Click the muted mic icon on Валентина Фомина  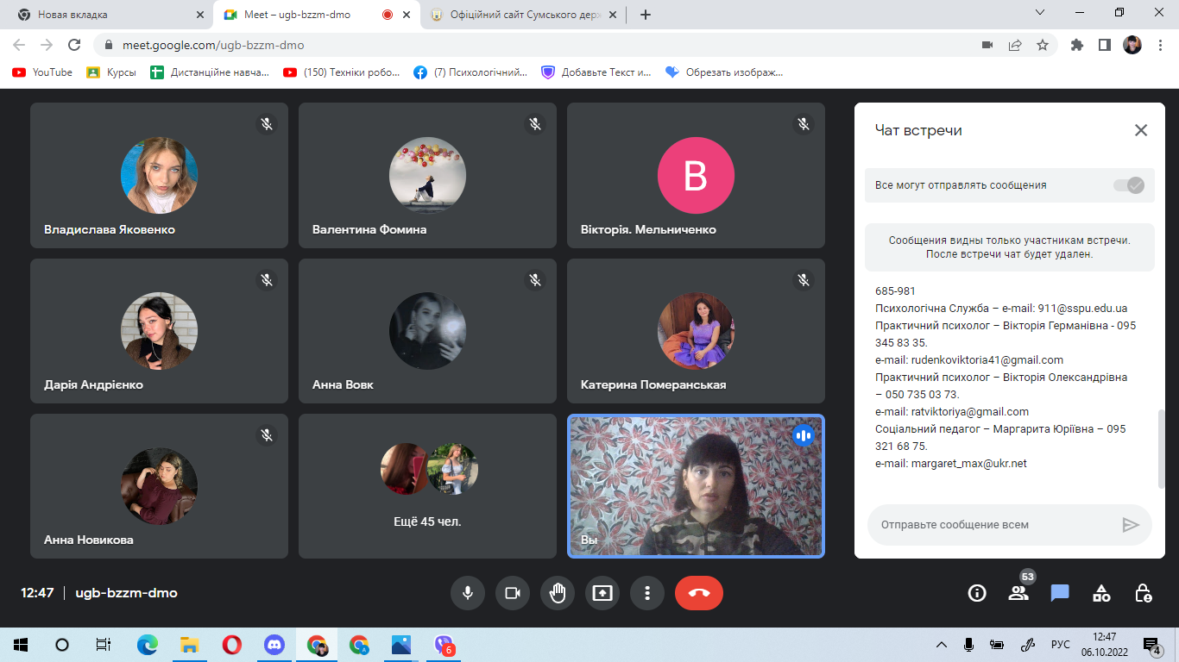pos(535,124)
